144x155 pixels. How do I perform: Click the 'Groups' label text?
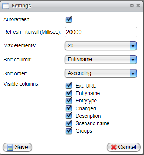click(x=84, y=131)
